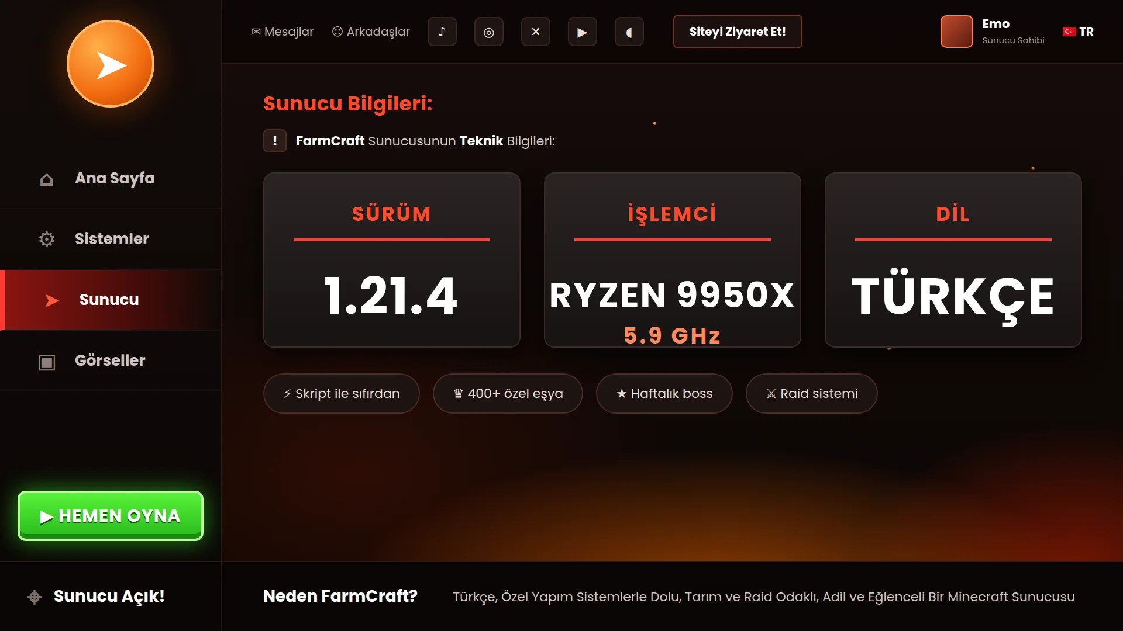Open Mesajlar link

[283, 32]
